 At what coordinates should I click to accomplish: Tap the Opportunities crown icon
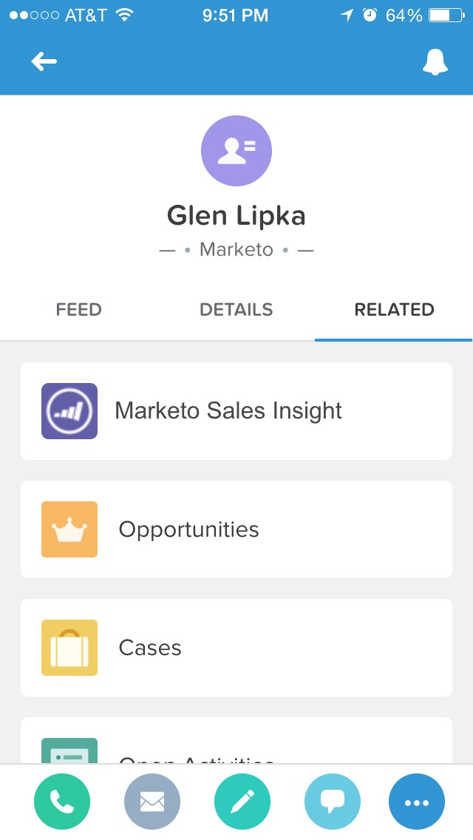69,529
